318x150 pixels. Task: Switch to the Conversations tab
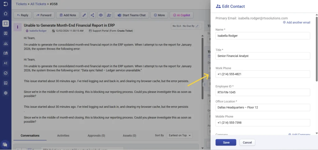coord(30,136)
